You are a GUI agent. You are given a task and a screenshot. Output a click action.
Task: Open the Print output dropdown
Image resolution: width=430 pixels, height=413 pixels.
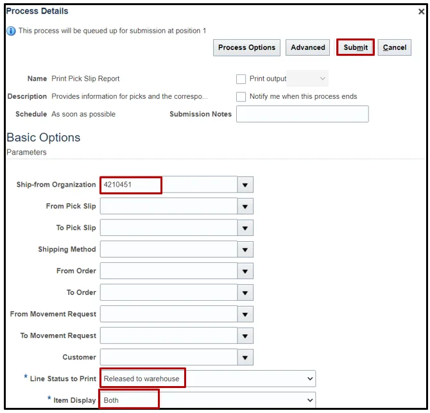point(307,79)
